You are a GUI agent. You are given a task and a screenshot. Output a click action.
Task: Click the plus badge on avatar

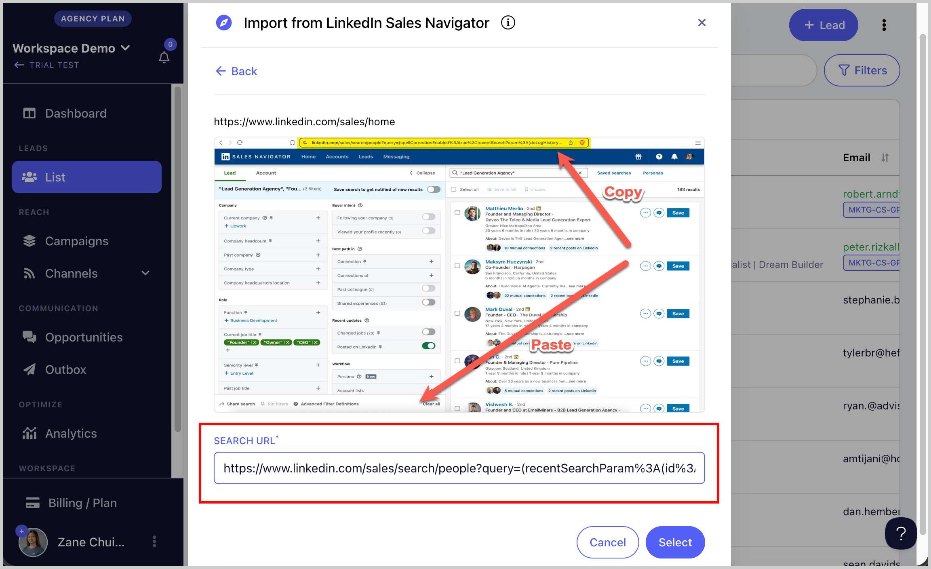tap(22, 531)
